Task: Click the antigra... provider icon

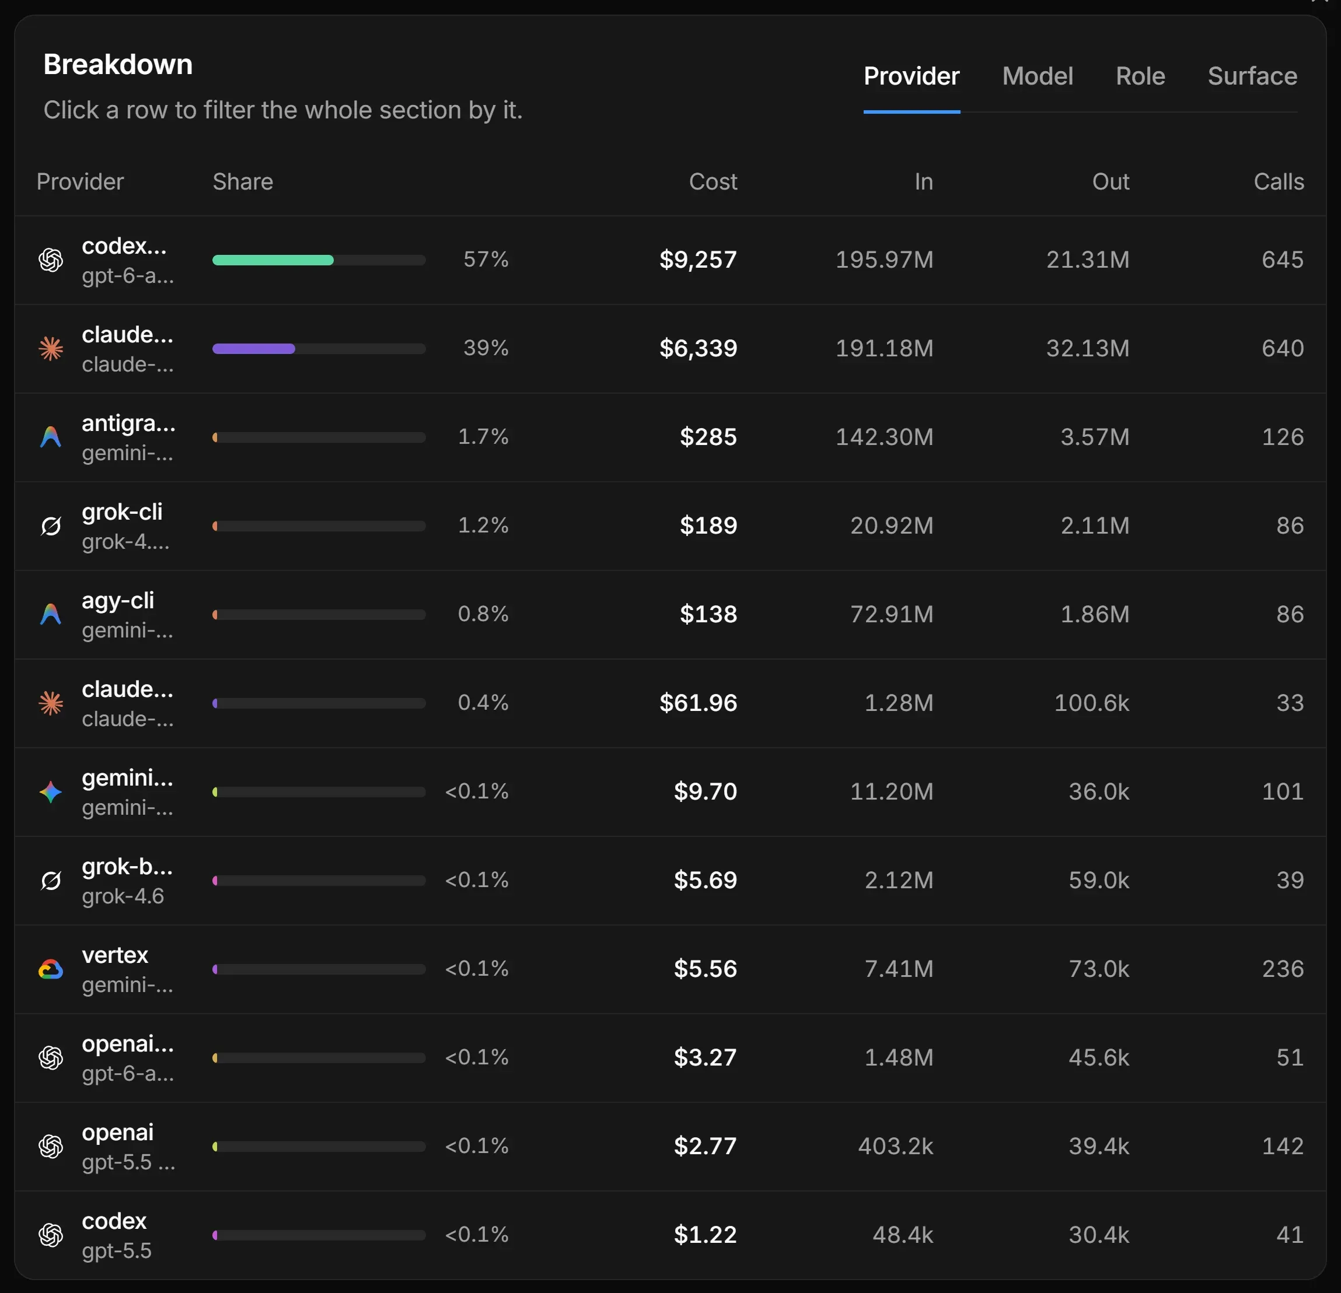Action: [x=51, y=437]
